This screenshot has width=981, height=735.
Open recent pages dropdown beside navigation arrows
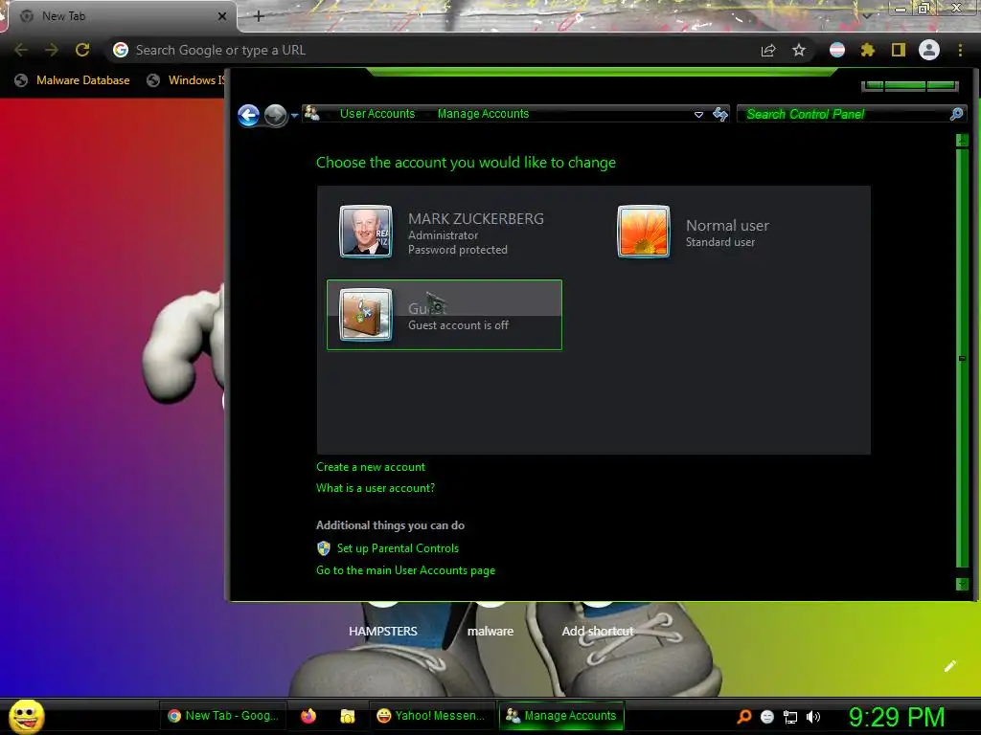294,115
